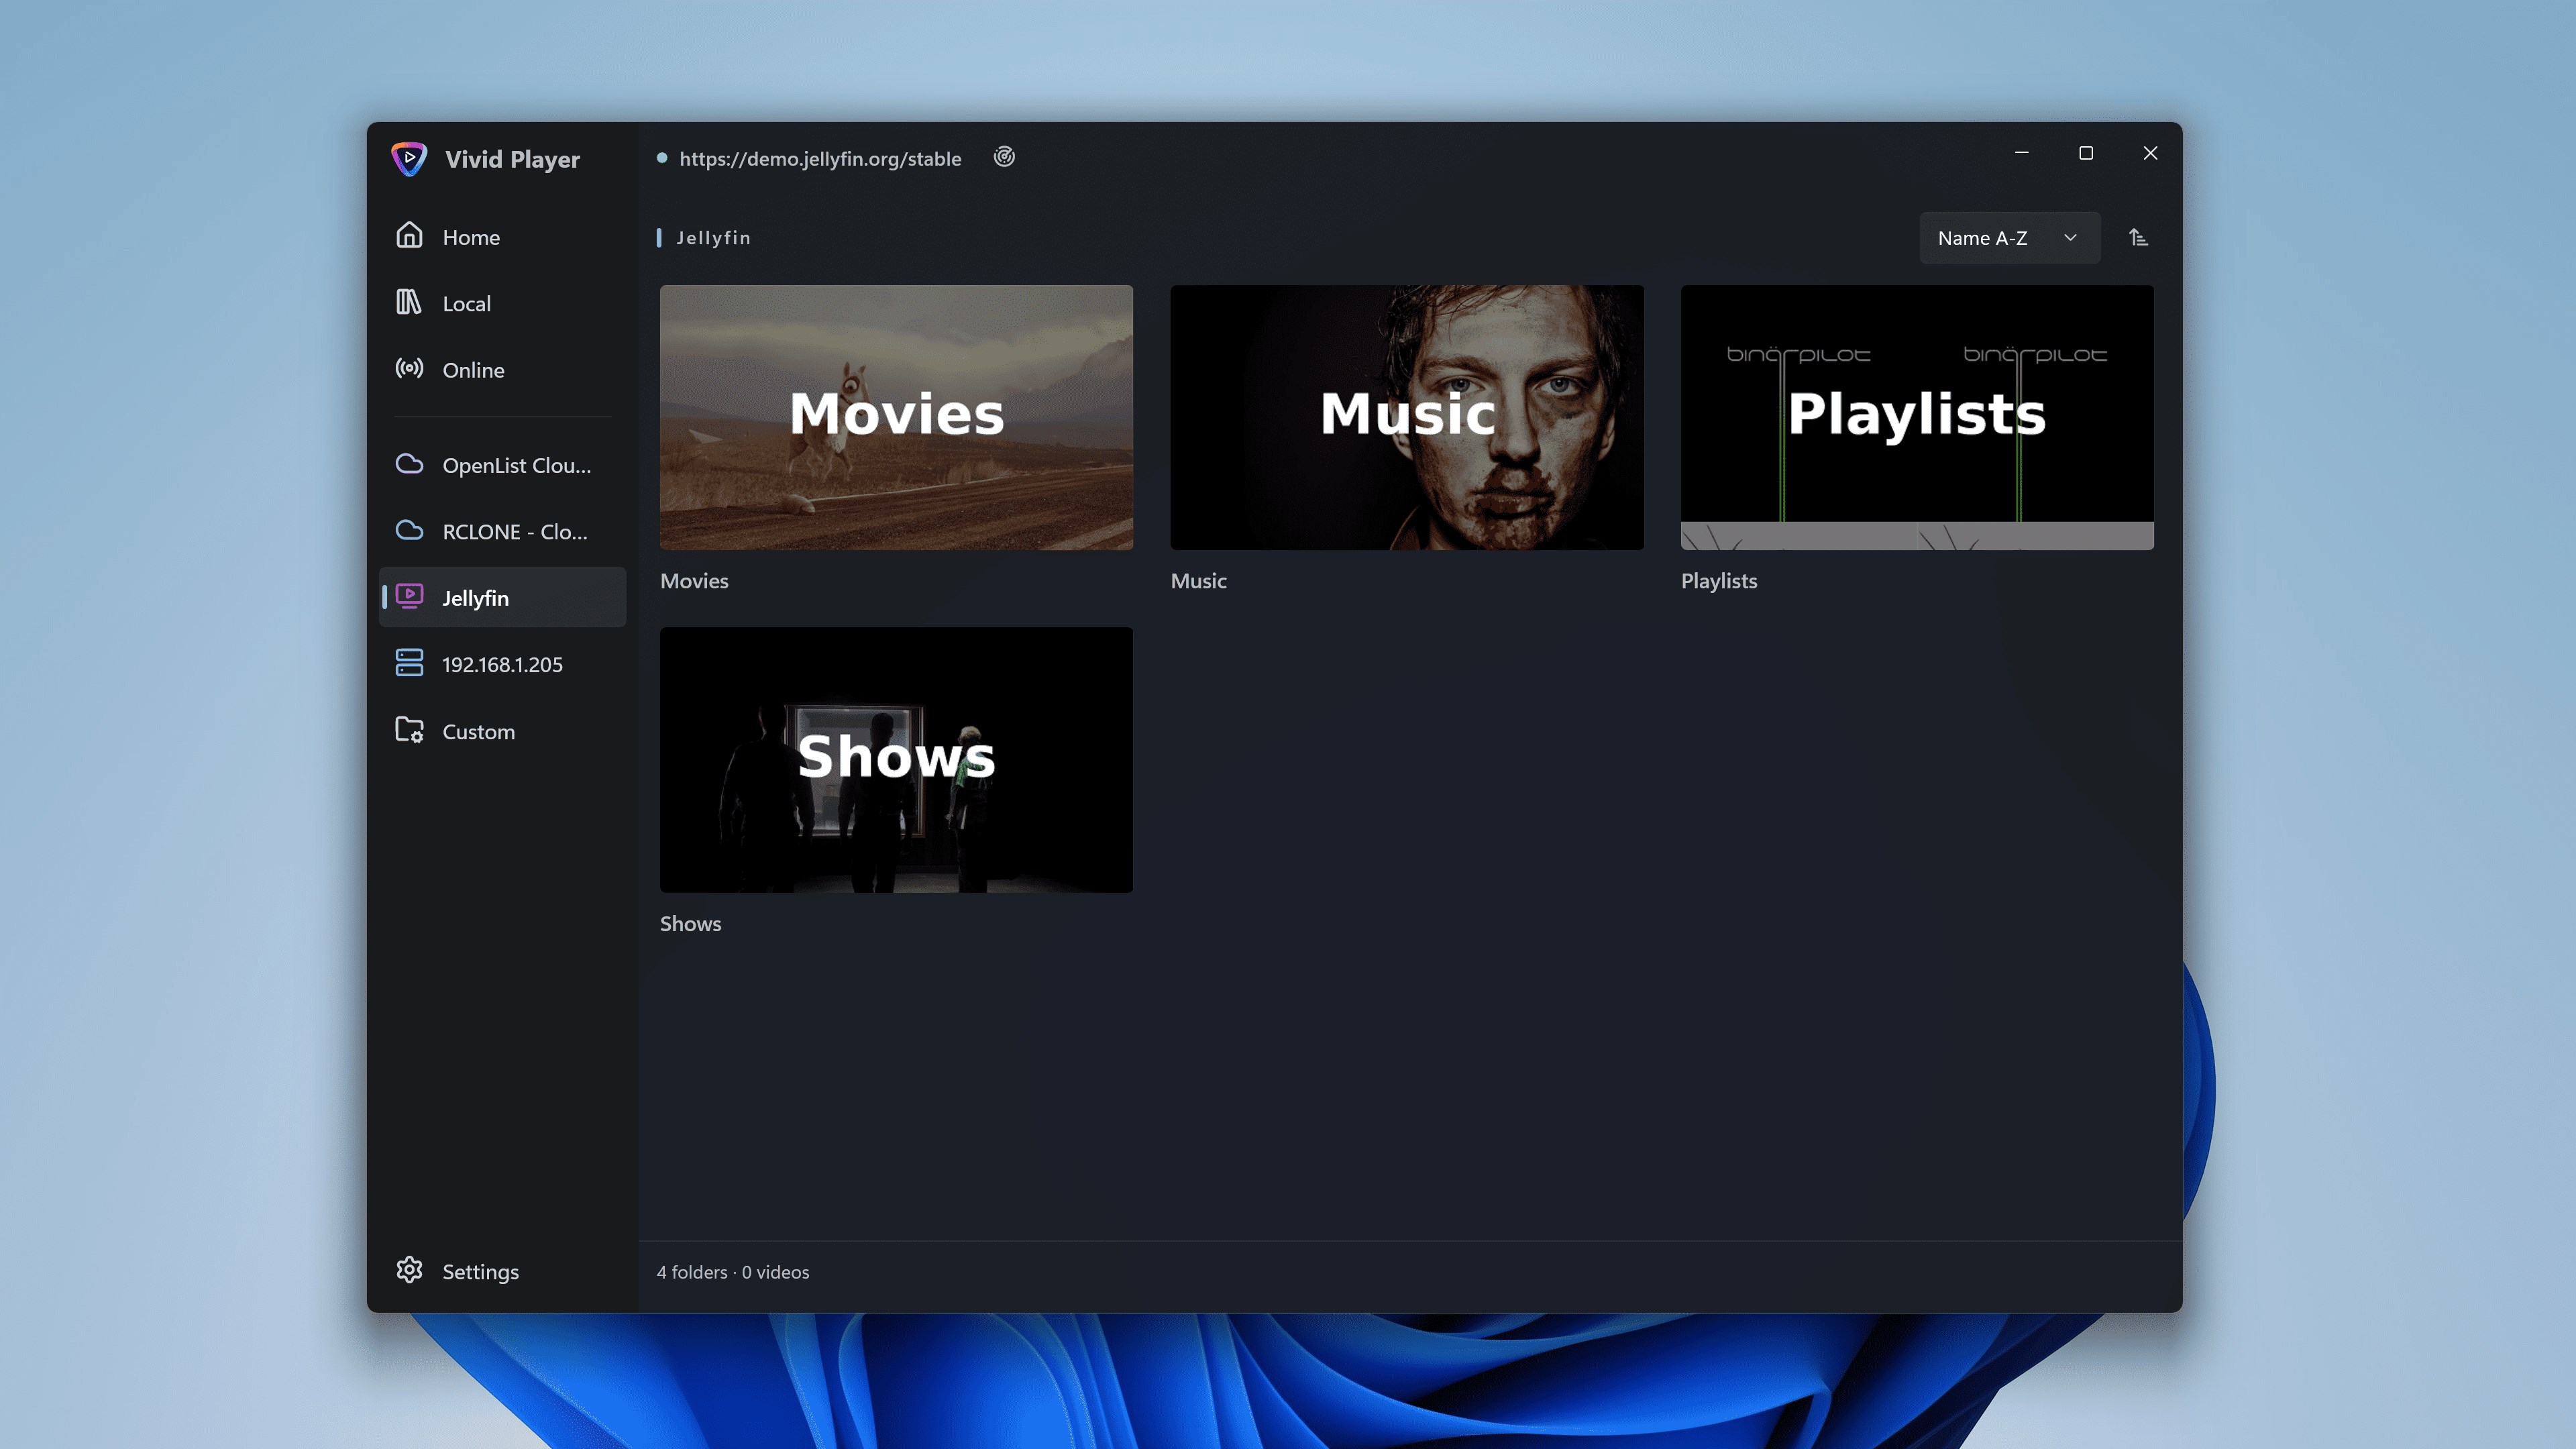Screen dimensions: 2576x1449
Task: Open Settings from the sidebar
Action: [x=503, y=1272]
